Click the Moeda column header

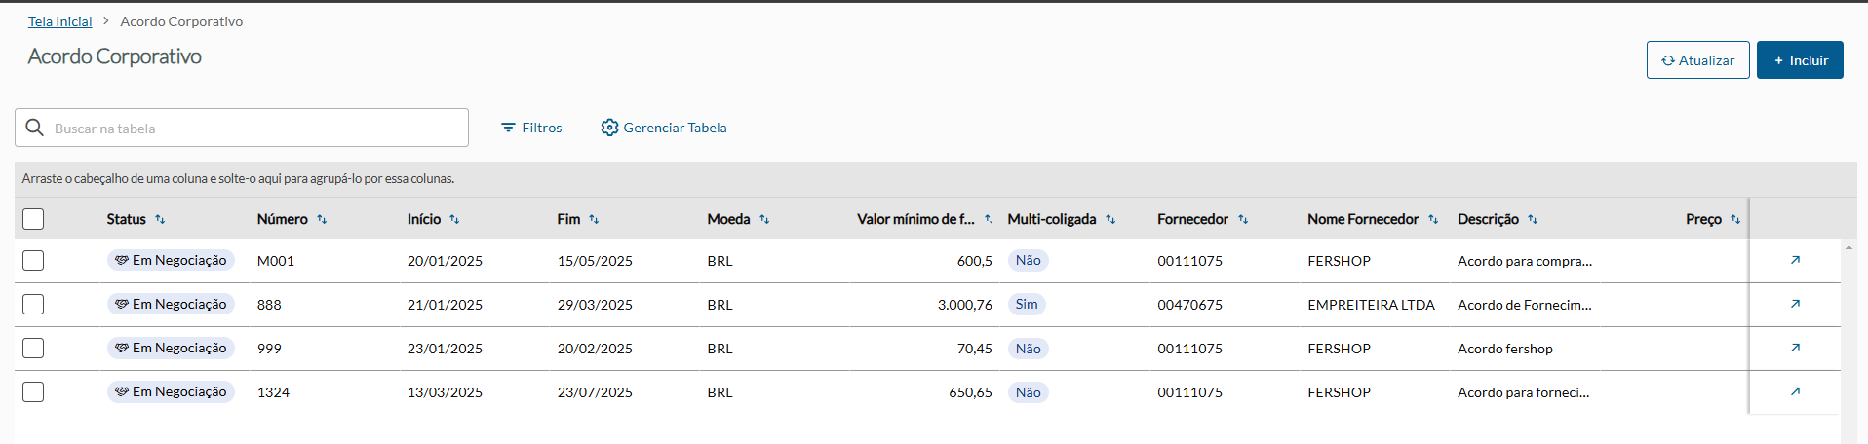(728, 220)
